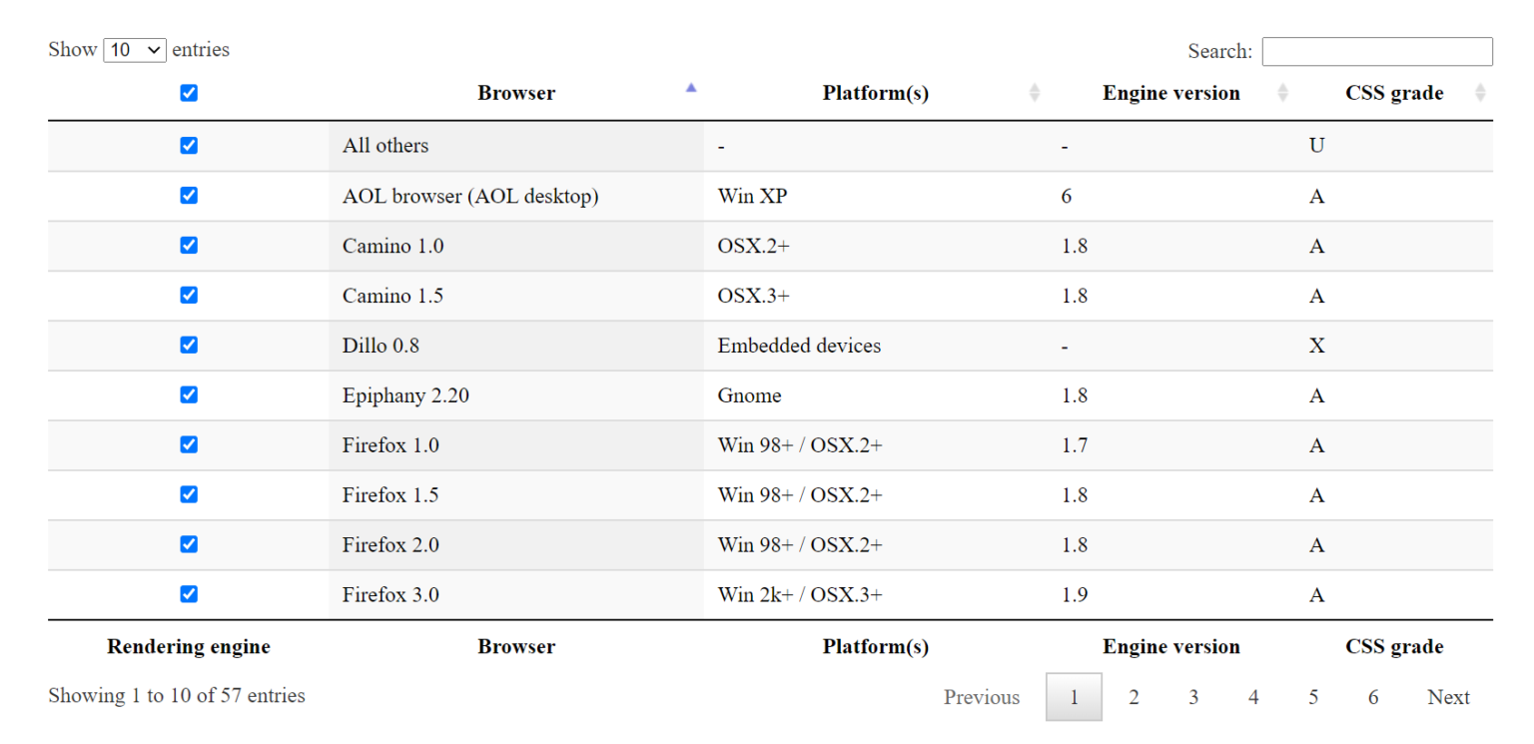The image size is (1534, 744).
Task: Uncheck the Firefox 1.5 row checkbox
Action: click(x=189, y=495)
